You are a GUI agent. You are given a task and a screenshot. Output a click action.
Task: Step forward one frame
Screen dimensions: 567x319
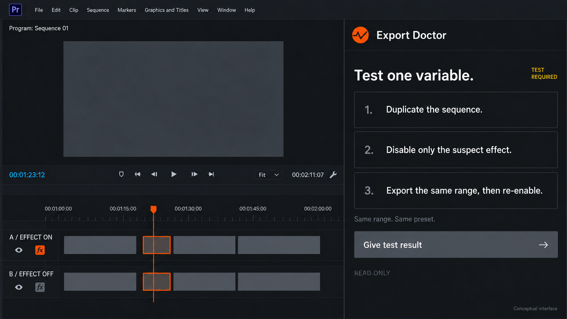[194, 174]
